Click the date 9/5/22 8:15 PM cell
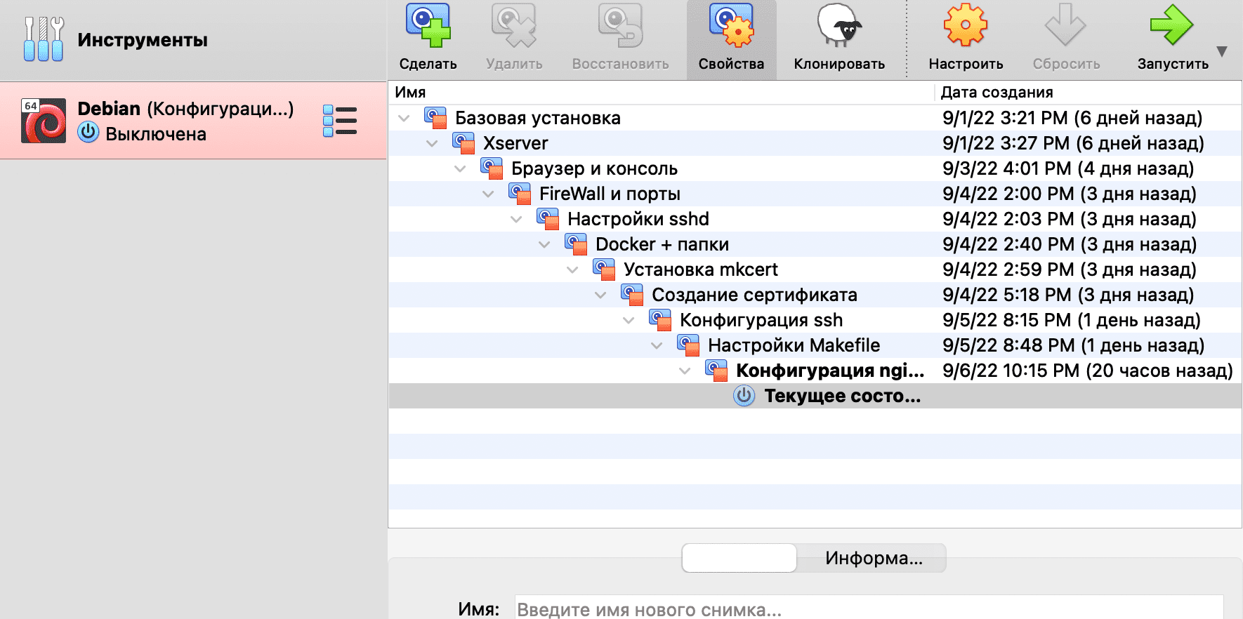This screenshot has height=619, width=1243. [x=1072, y=320]
